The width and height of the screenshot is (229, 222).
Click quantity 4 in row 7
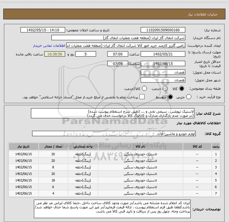tap(53, 193)
